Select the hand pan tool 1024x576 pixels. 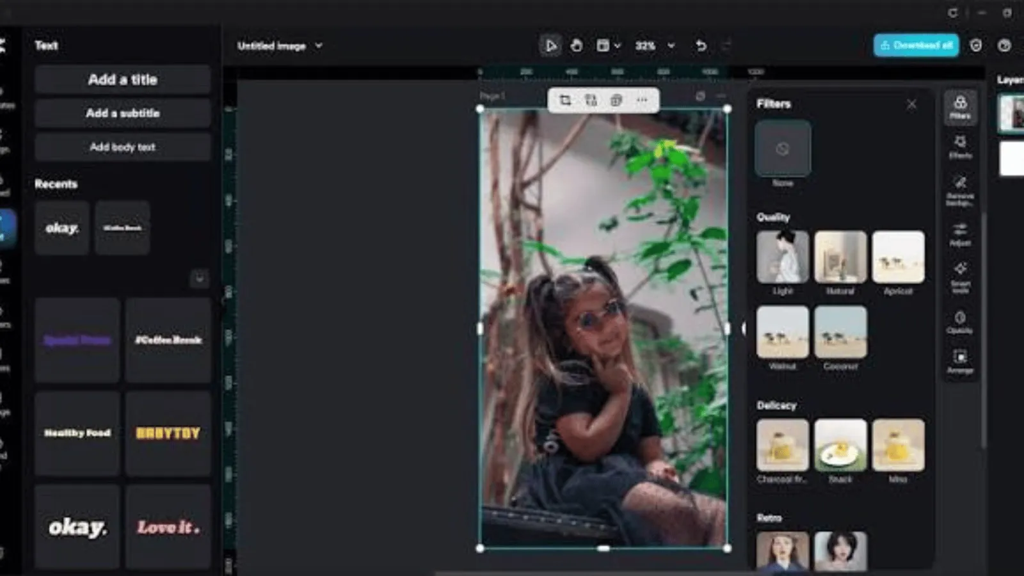(x=577, y=45)
